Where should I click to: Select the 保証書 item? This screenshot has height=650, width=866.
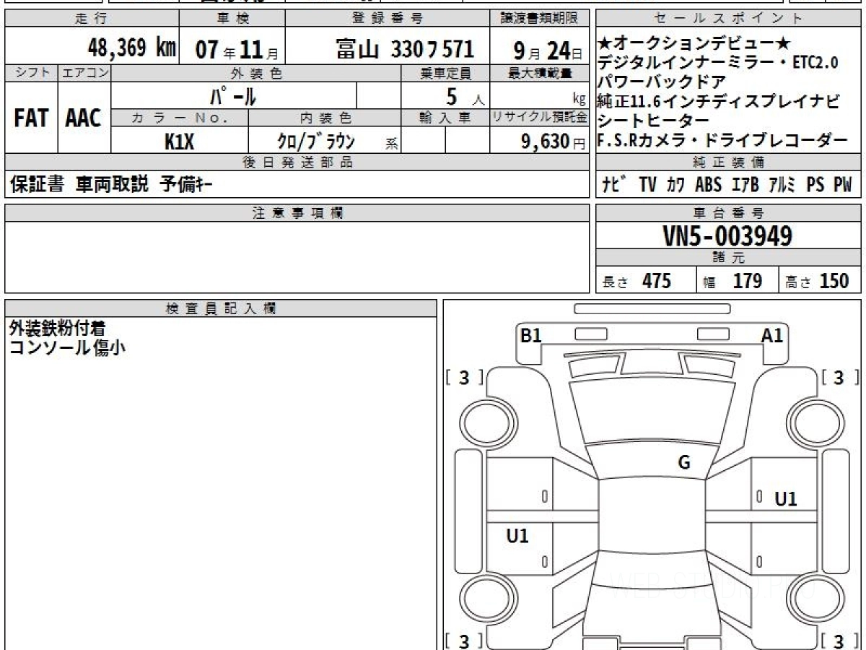38,185
